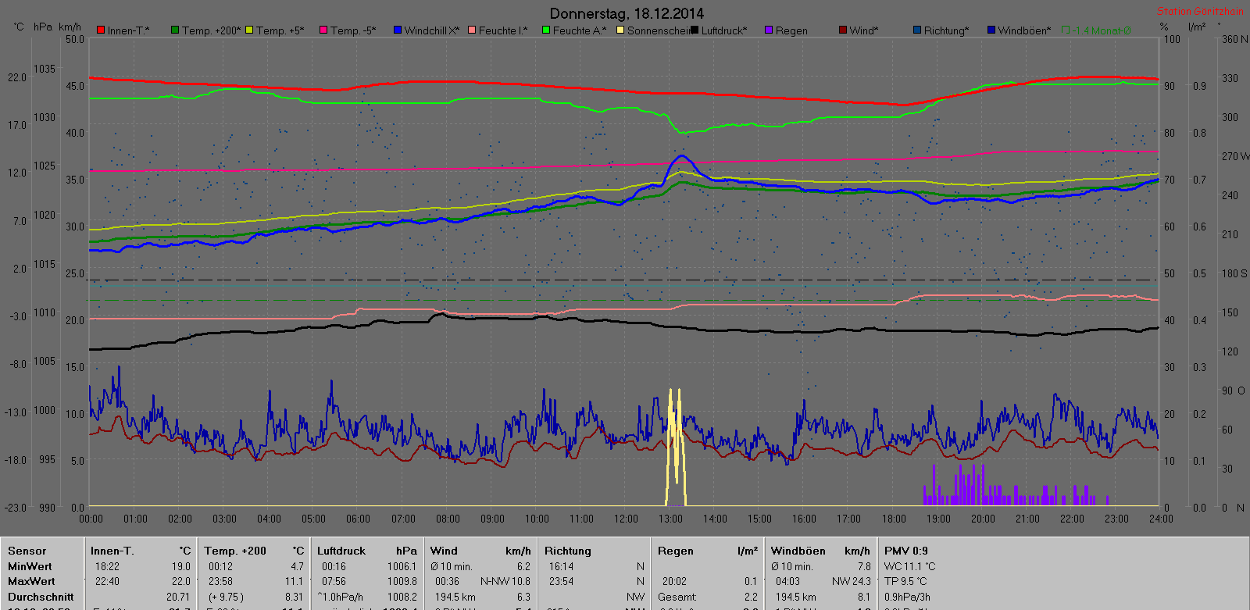The image size is (1250, 610).
Task: Click the Innen-T. average value 20.71
Action: 178,597
